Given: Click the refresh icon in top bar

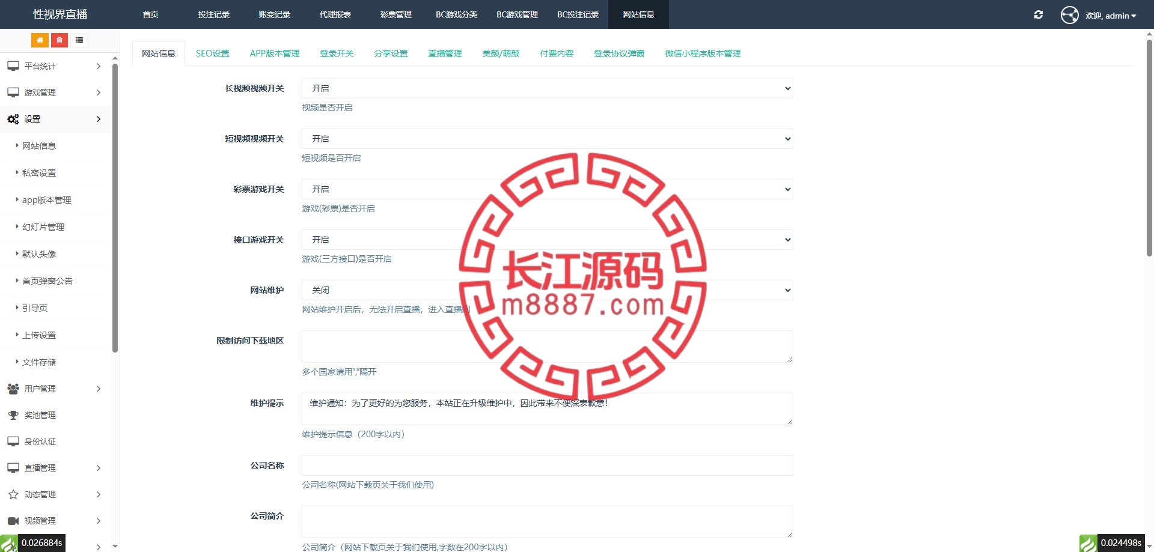Looking at the screenshot, I should pos(1038,14).
